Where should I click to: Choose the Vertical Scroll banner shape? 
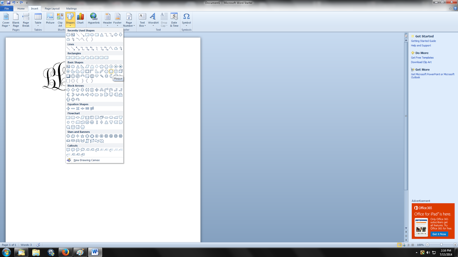[87, 141]
